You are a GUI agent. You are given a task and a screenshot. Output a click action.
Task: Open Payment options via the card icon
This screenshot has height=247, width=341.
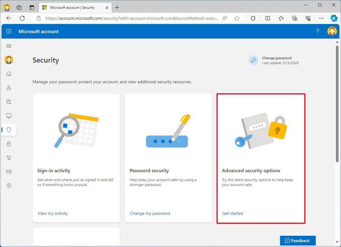[x=9, y=172]
